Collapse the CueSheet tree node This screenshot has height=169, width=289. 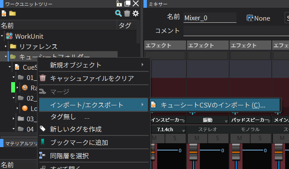[x=10, y=67]
